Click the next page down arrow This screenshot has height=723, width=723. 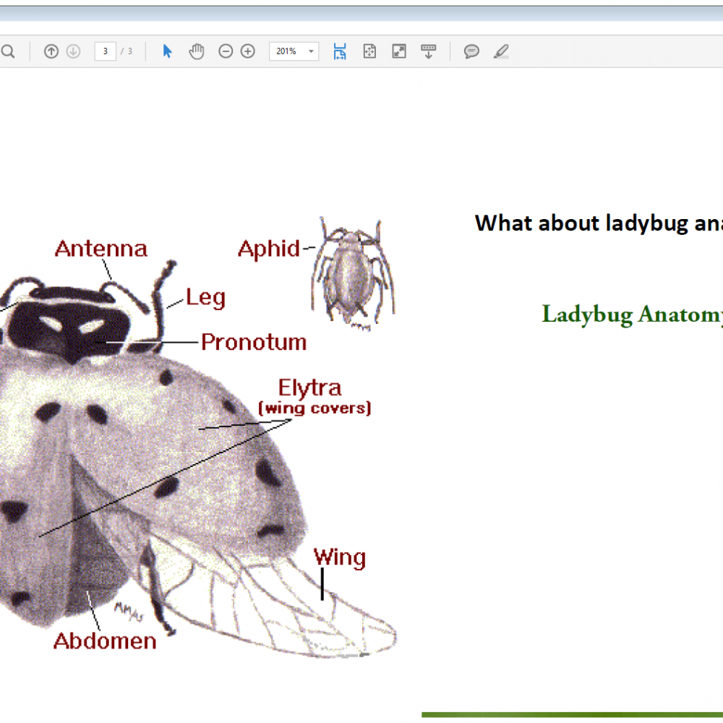tap(73, 51)
